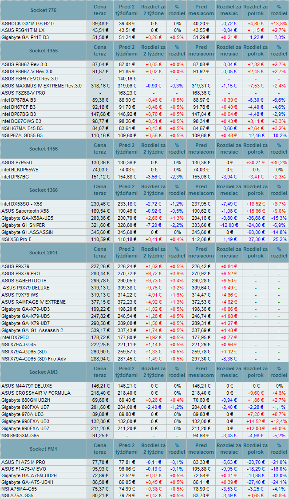Screen dimensions: 289x499
Task: Click the Socket 1156 section header
Action: pyautogui.click(x=44, y=149)
